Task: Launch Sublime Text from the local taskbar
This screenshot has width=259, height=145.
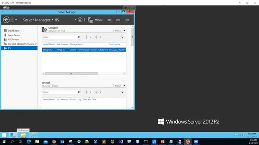Action: [104, 142]
